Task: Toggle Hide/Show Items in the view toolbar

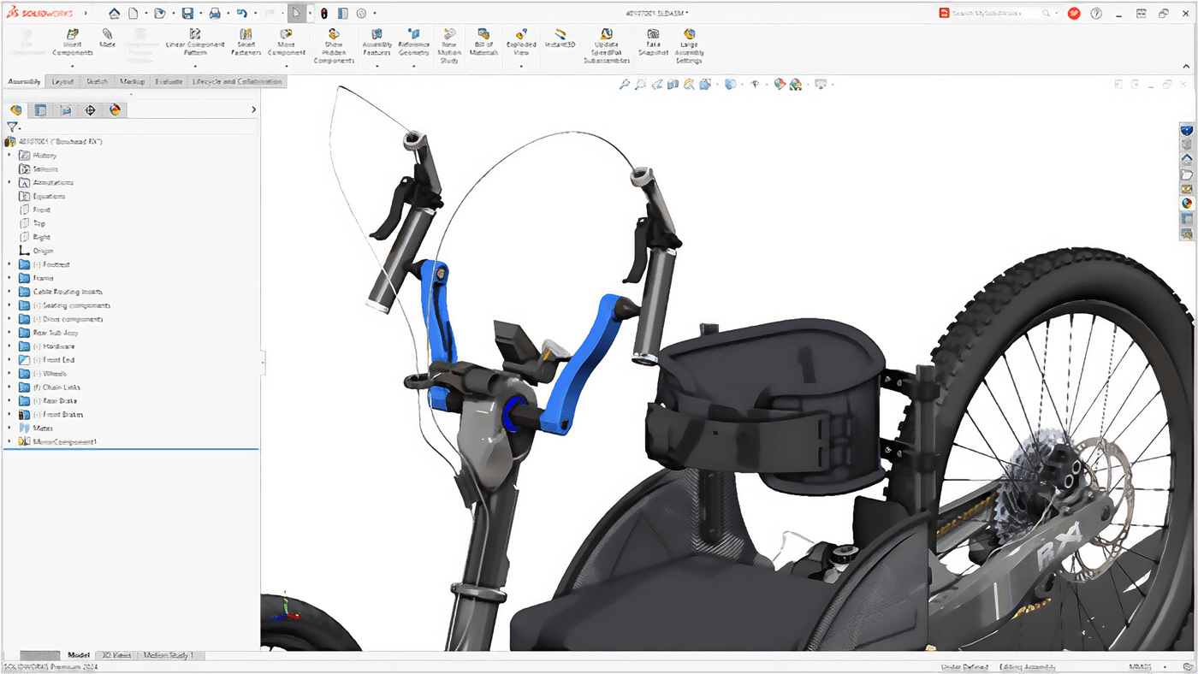Action: pyautogui.click(x=755, y=83)
